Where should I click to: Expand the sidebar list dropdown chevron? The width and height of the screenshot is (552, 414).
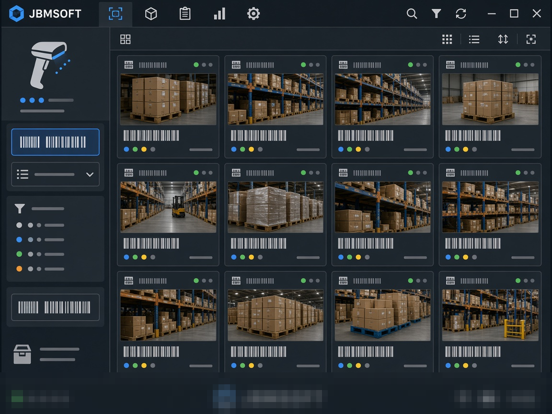(90, 174)
